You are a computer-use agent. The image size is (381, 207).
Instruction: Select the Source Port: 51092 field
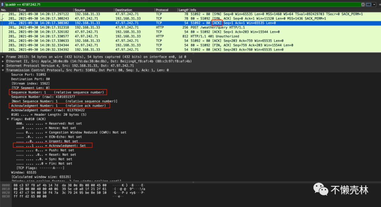[x=29, y=74]
